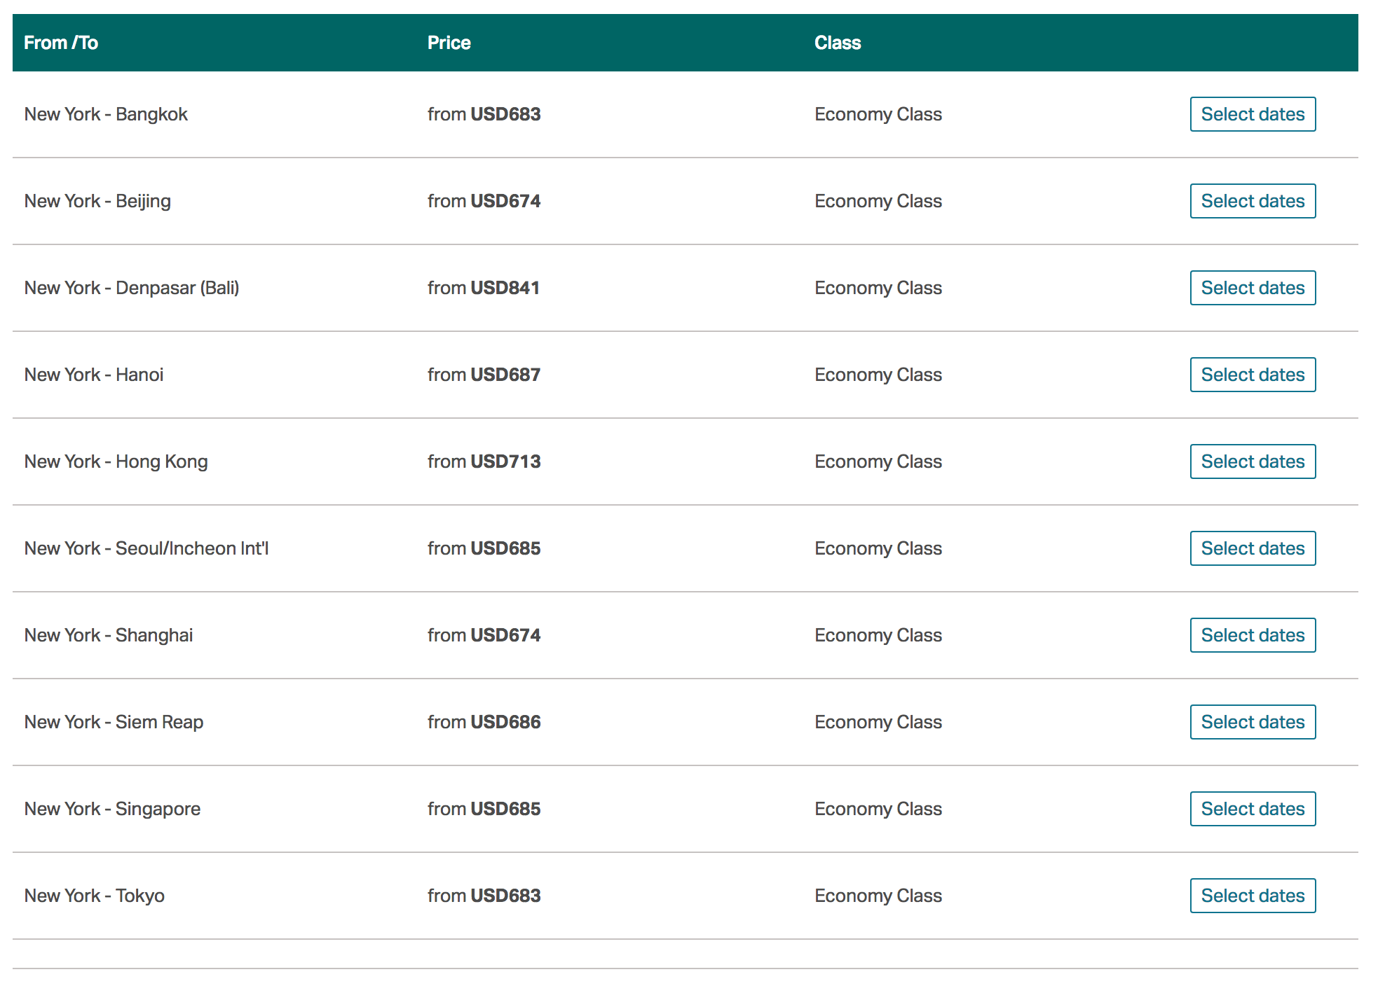Click 'Economy Class' in the Seoul/Incheon row

[x=878, y=548]
